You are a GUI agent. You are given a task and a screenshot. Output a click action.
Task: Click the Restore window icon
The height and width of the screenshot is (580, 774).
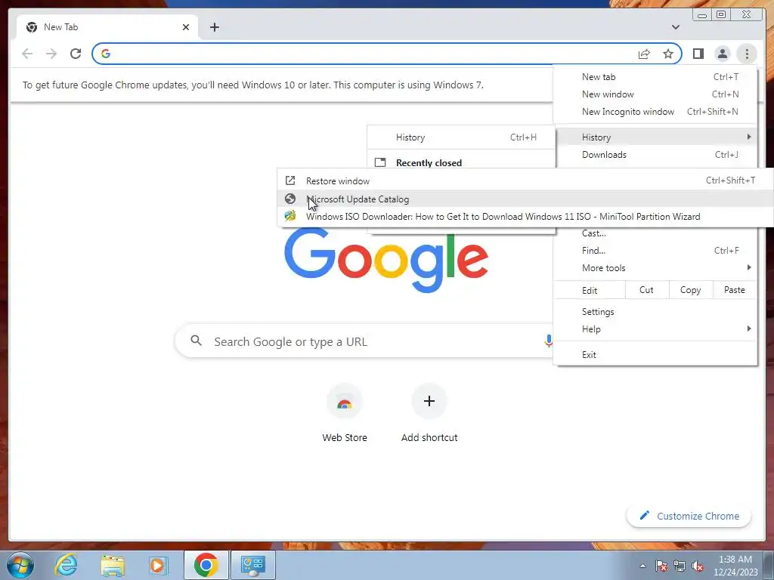point(290,180)
